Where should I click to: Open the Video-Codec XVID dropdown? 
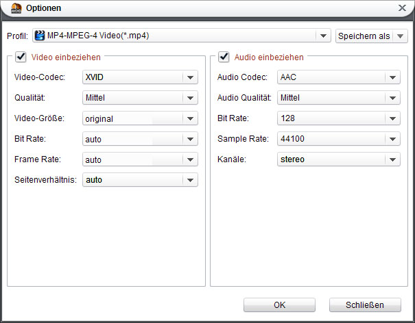click(x=140, y=77)
